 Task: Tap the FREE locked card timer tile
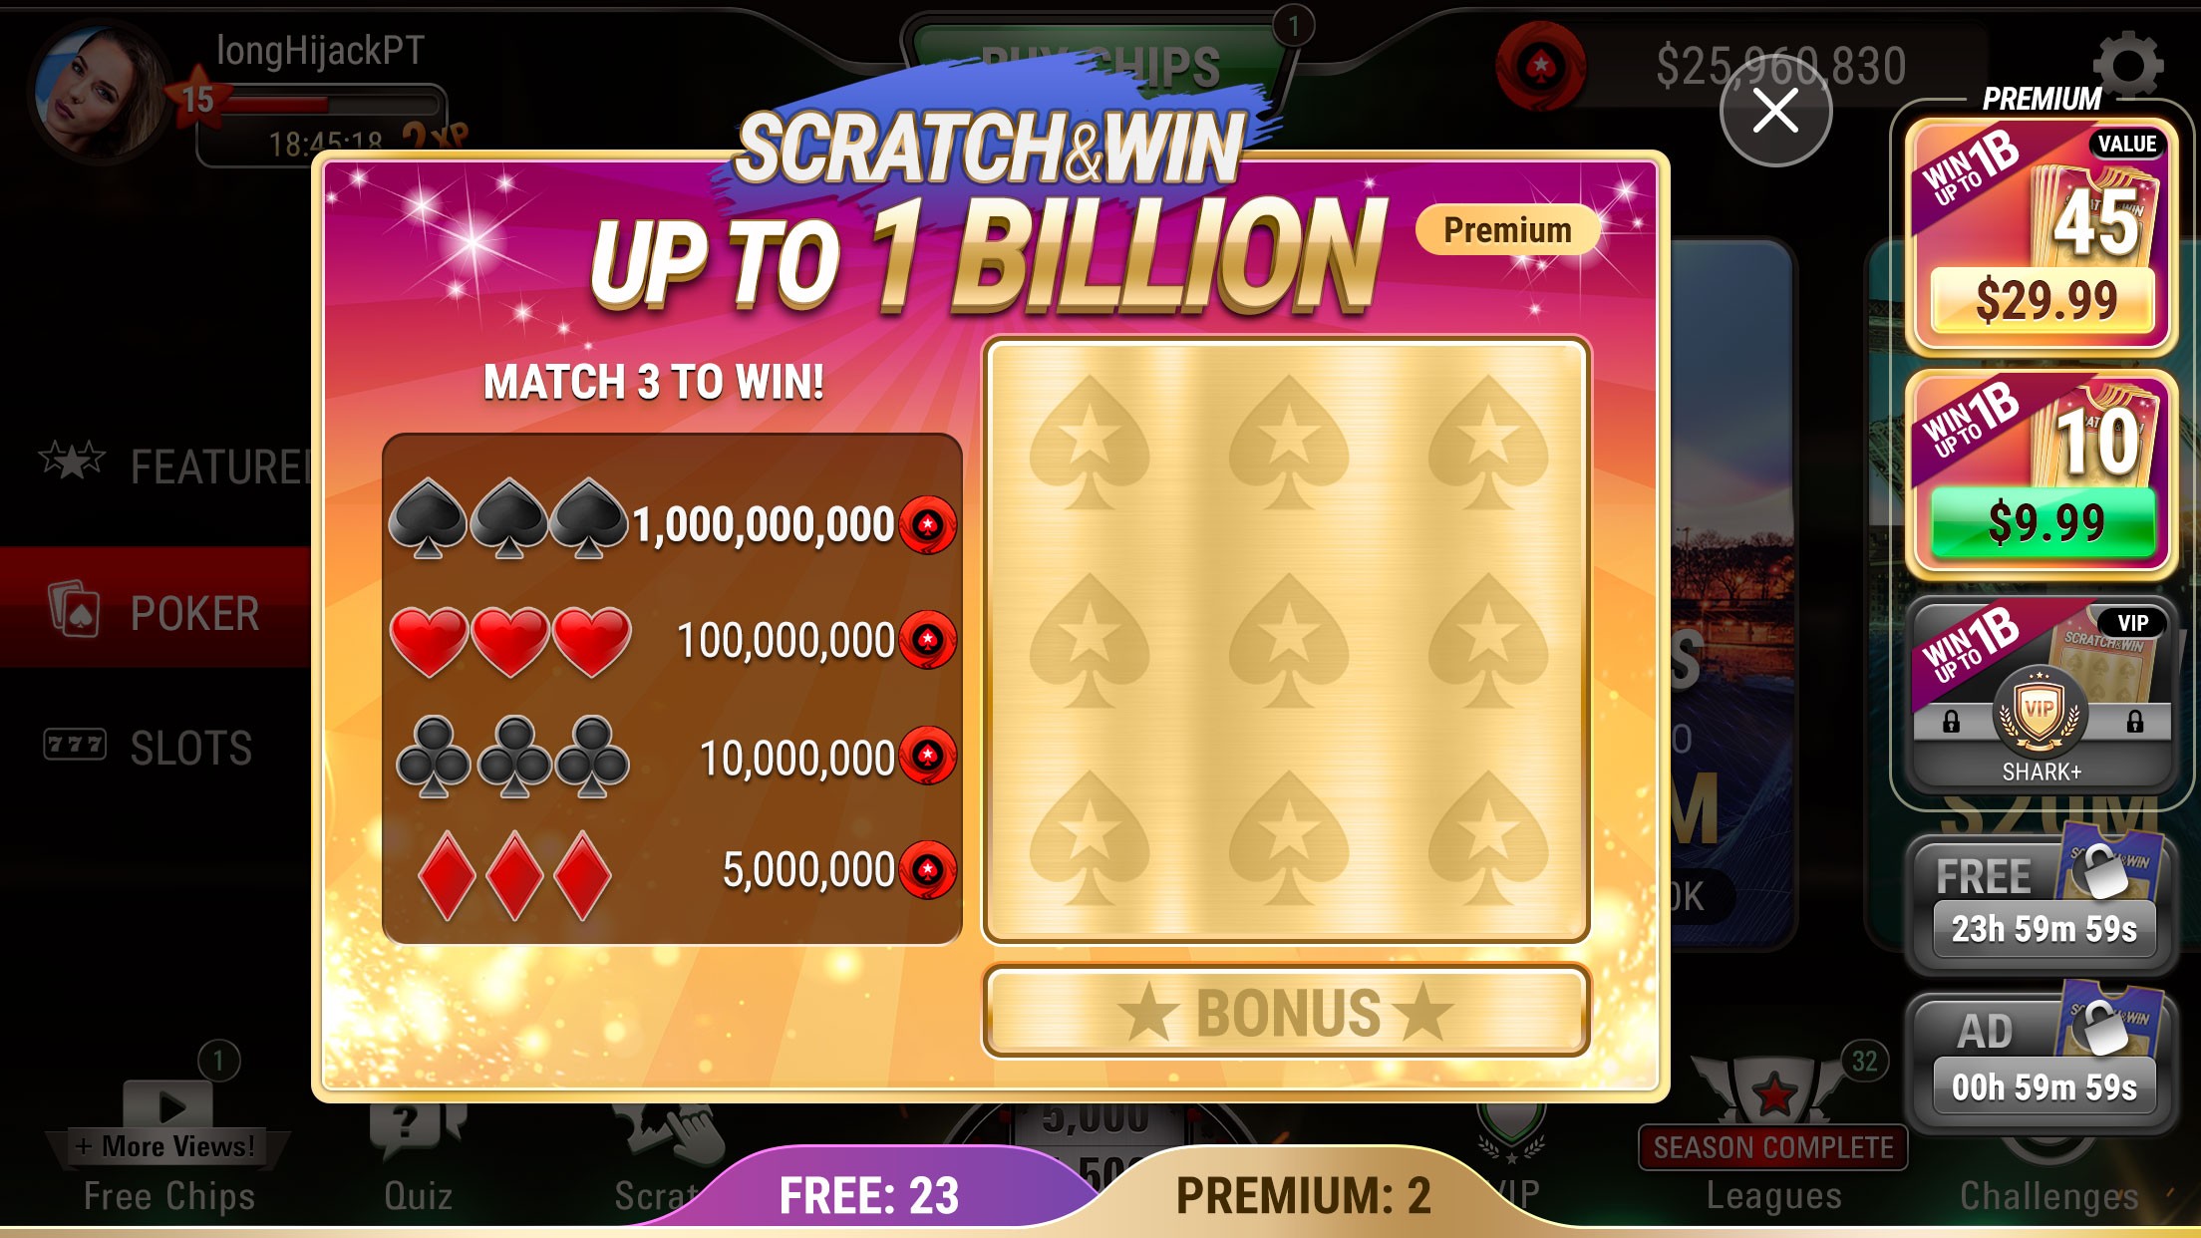2042,903
